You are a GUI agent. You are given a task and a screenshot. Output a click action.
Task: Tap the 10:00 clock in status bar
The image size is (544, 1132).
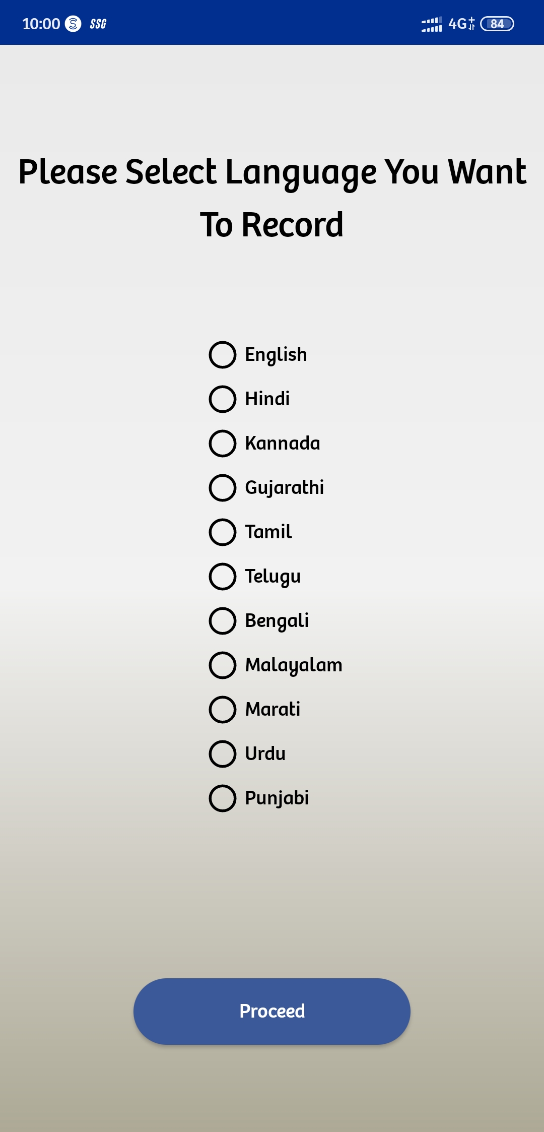tap(41, 24)
